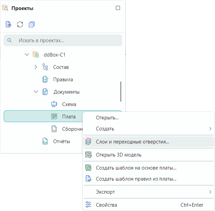This screenshot has width=215, height=211.
Task: Click Создать шаблон правил из платы icon
Action: pos(88,179)
